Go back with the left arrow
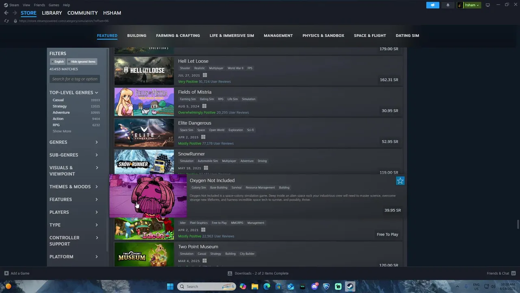Screen dimensions: 520x293 (x=6, y=13)
